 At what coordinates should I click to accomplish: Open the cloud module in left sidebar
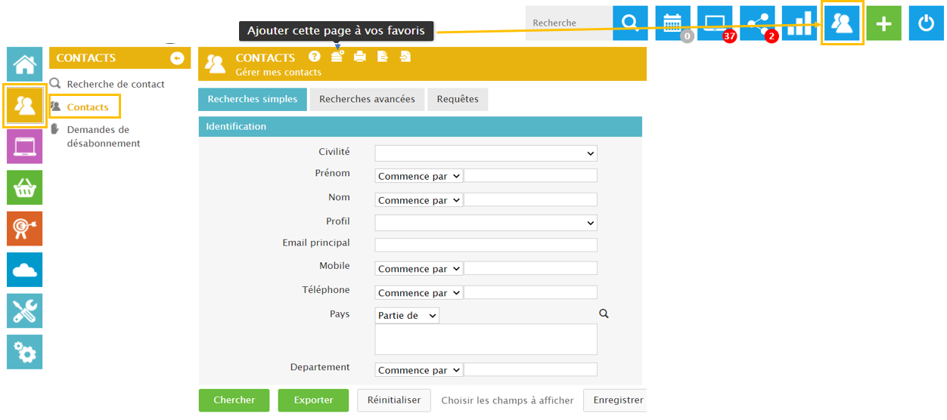click(25, 270)
